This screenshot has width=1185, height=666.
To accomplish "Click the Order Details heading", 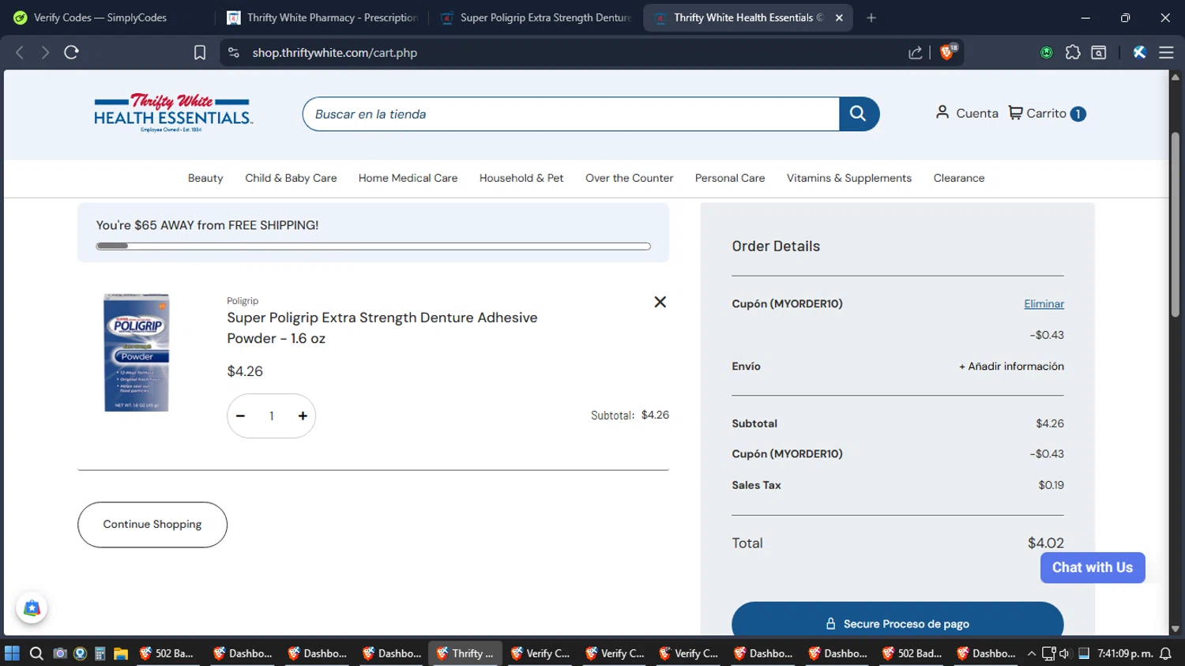I will (x=776, y=246).
